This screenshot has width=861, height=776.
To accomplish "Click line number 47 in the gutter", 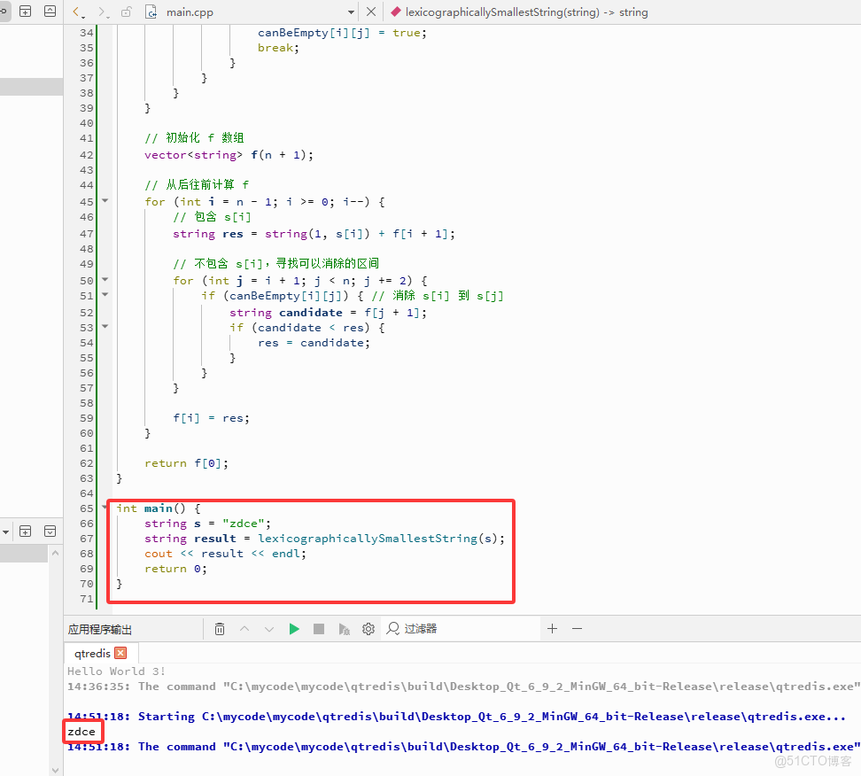I will pos(87,234).
